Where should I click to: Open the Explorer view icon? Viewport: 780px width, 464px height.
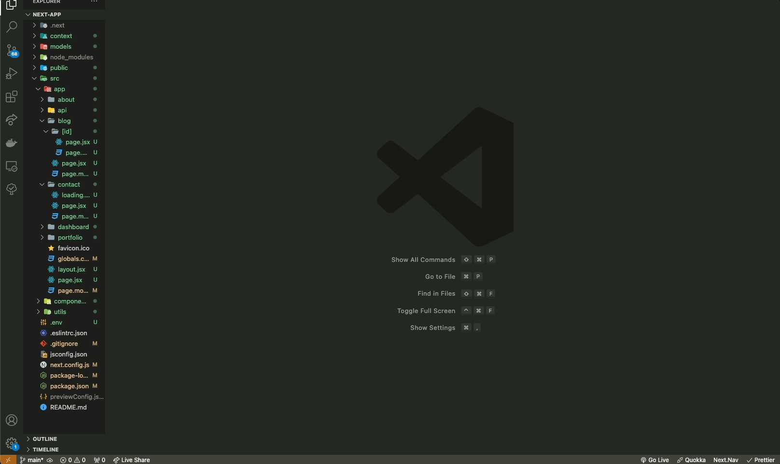pyautogui.click(x=12, y=4)
